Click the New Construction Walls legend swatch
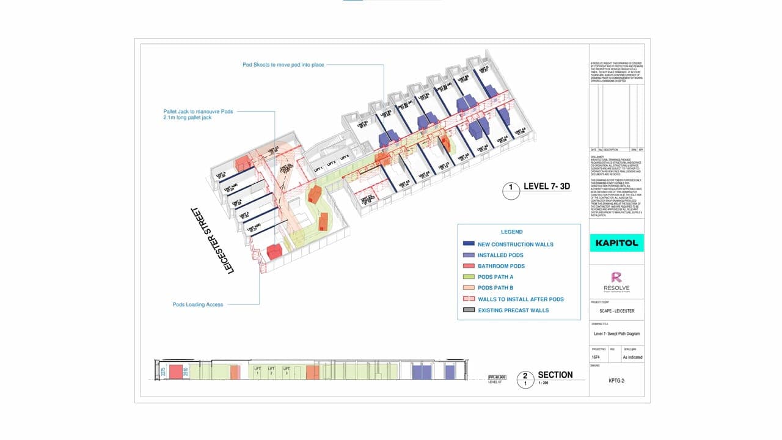The height and width of the screenshot is (440, 782). [468, 244]
